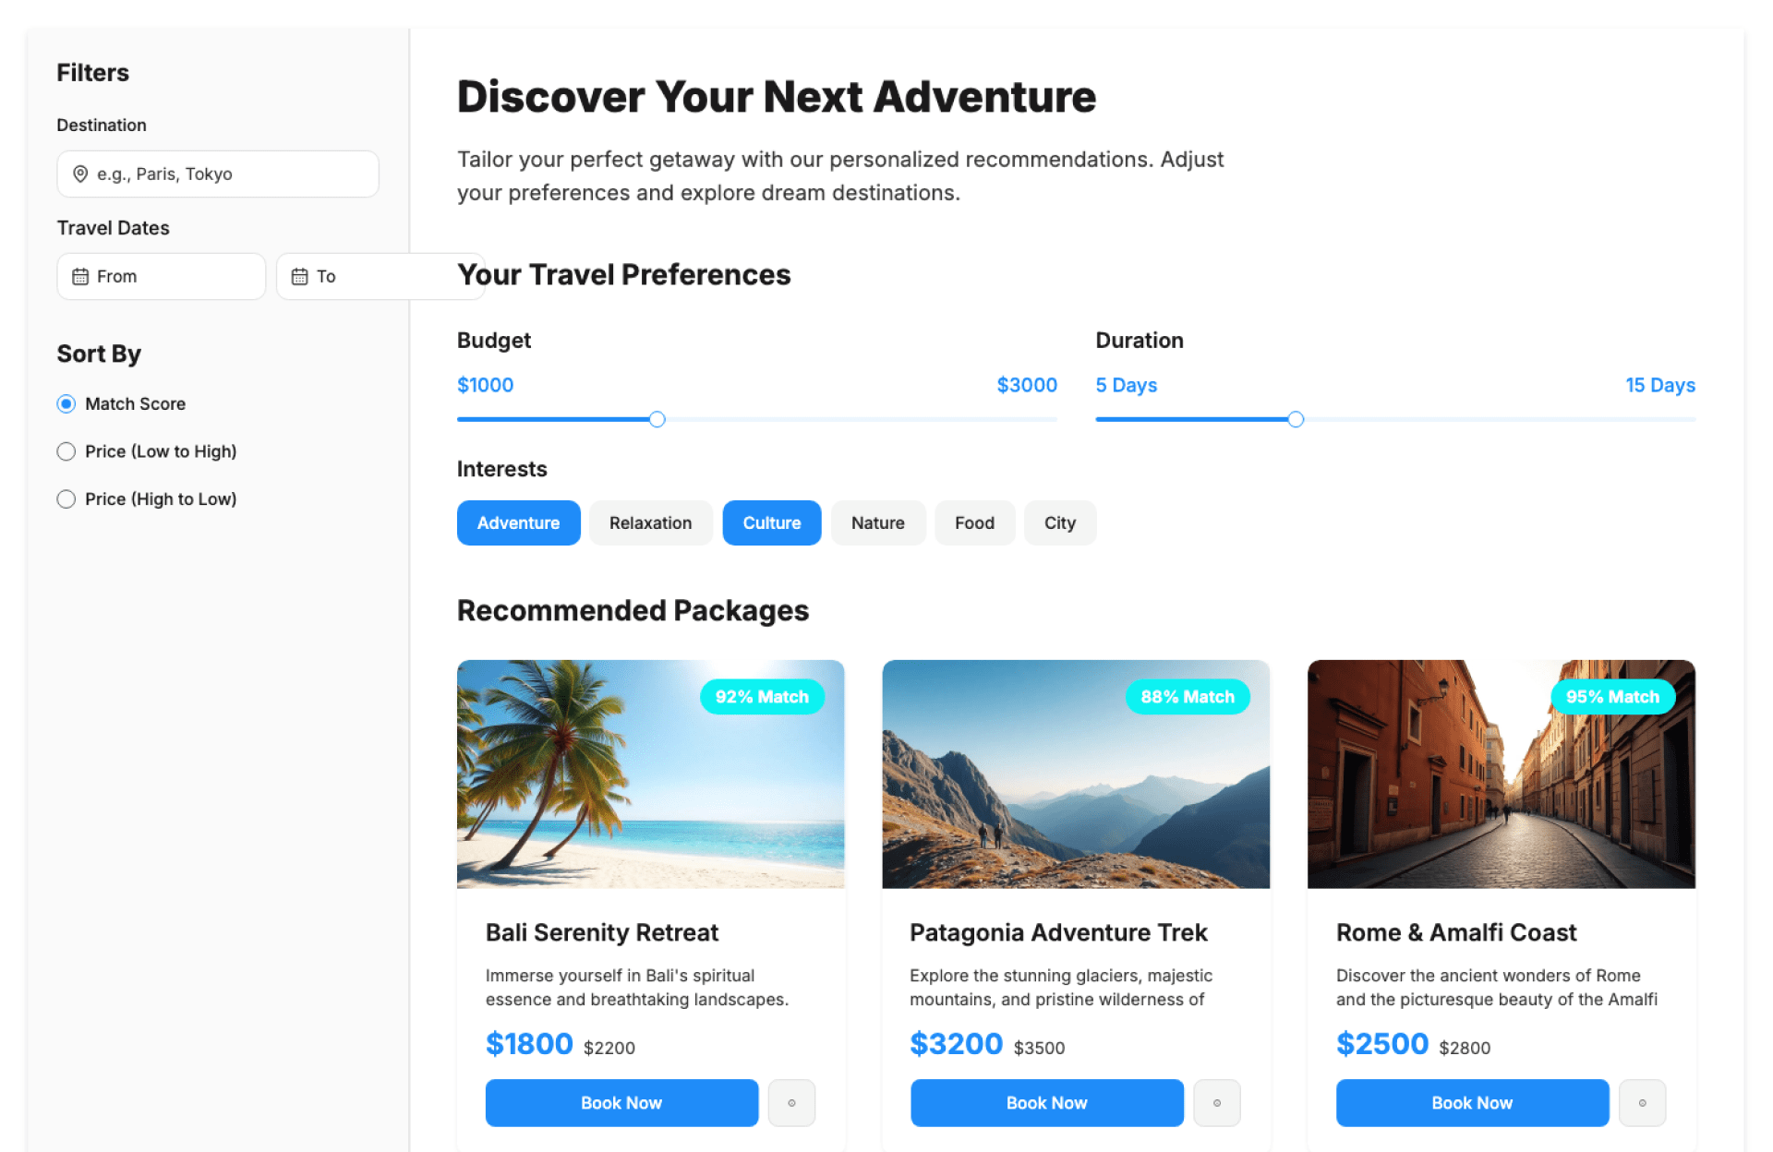Sort by Price (Low to High)

tap(66, 451)
